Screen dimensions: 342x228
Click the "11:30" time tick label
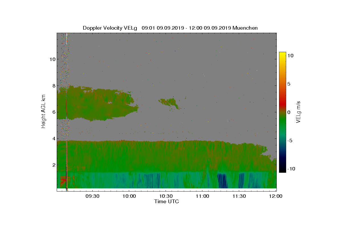click(x=239, y=196)
